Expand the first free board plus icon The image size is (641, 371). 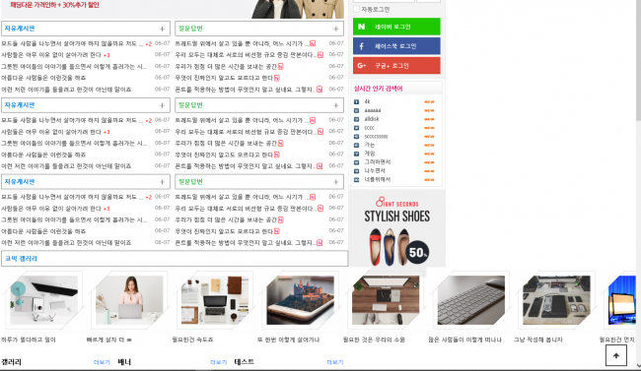pos(163,29)
